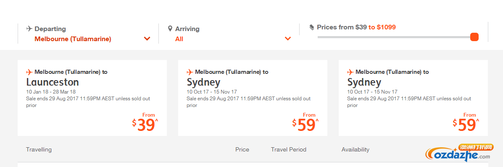Click the location pin icon beside Arriving
The height and width of the screenshot is (167, 503).
coord(170,29)
